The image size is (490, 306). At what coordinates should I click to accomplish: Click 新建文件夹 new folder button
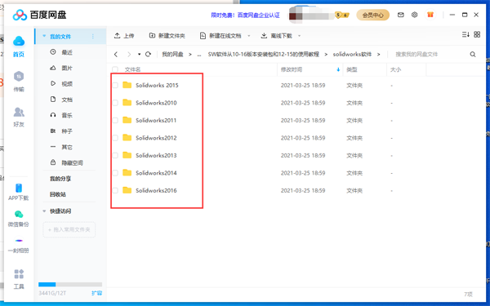[167, 36]
